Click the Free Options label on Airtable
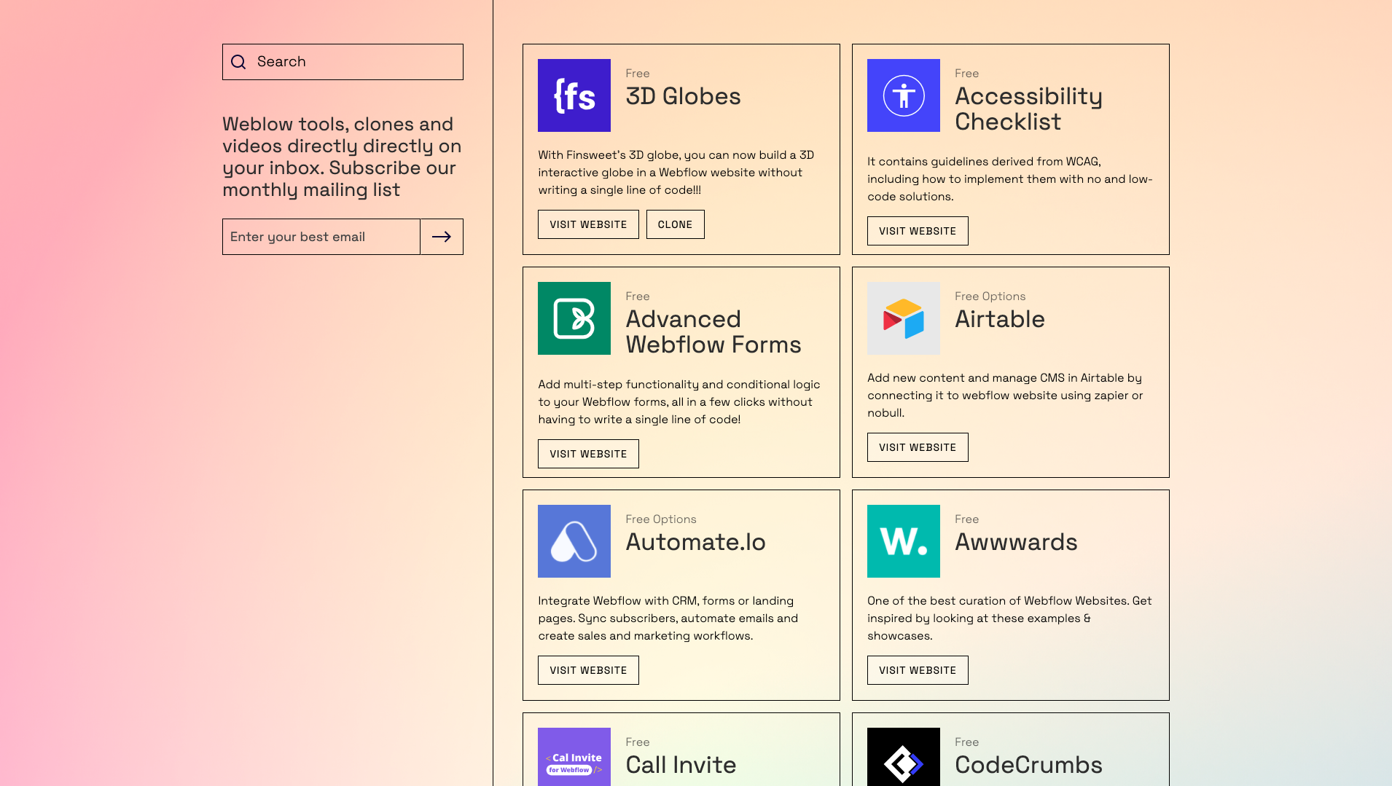 990,296
